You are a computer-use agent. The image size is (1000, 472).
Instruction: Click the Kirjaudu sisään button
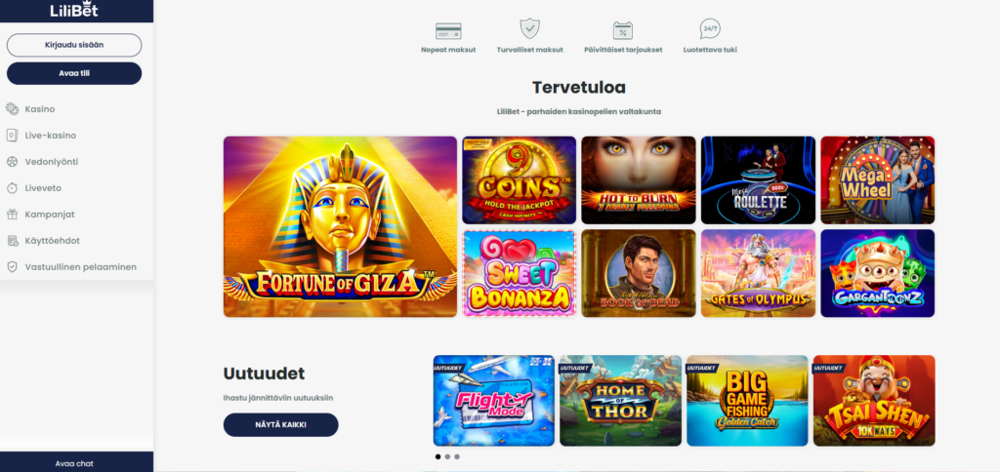(x=74, y=45)
